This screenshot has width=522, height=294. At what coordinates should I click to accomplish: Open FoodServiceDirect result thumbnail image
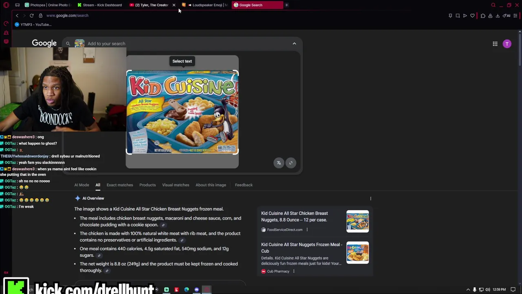358,221
